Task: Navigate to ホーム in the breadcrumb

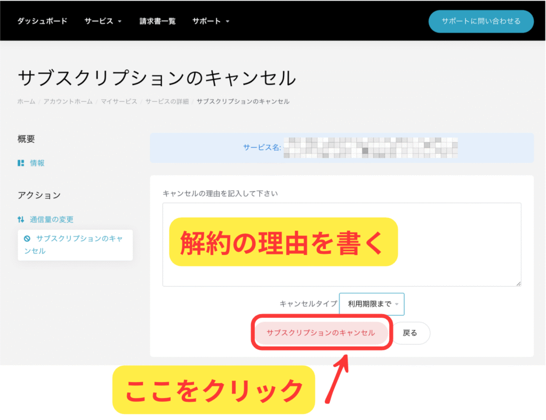Action: [26, 101]
